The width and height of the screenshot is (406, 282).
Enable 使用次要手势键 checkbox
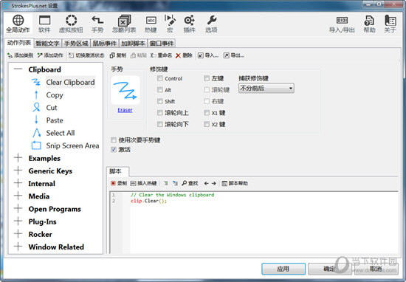coord(114,140)
